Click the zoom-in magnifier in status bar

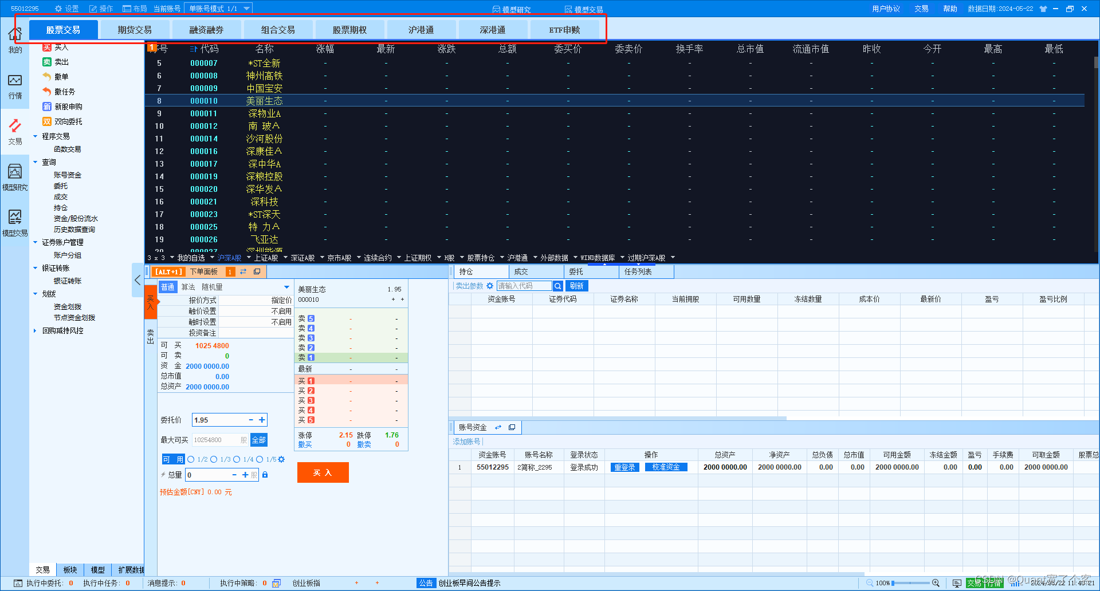(936, 583)
